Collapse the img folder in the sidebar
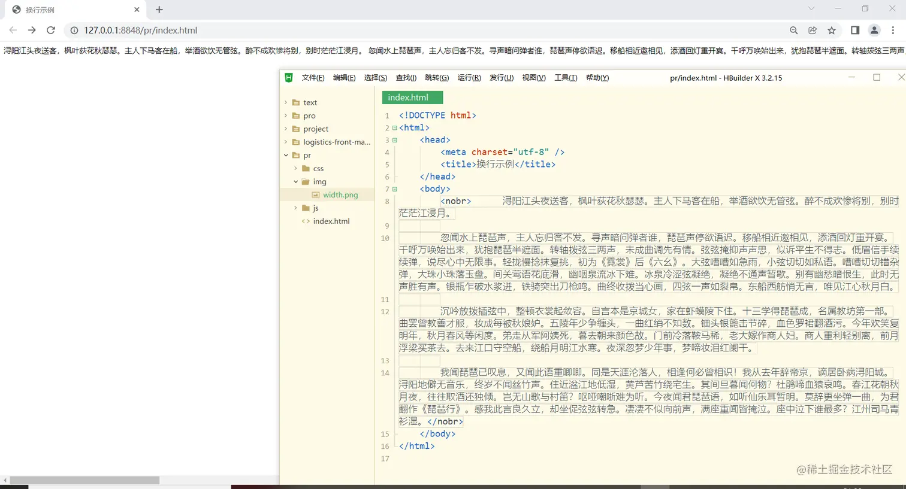Image resolution: width=906 pixels, height=489 pixels. tap(295, 181)
